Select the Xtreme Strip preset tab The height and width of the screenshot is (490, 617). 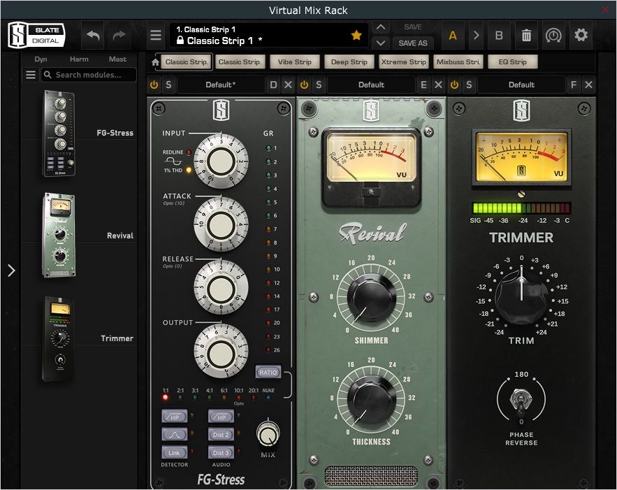403,62
